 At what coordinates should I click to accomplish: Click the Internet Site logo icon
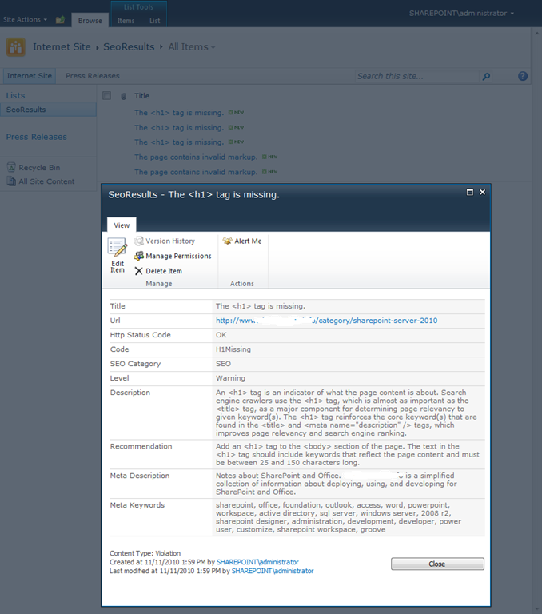click(16, 47)
